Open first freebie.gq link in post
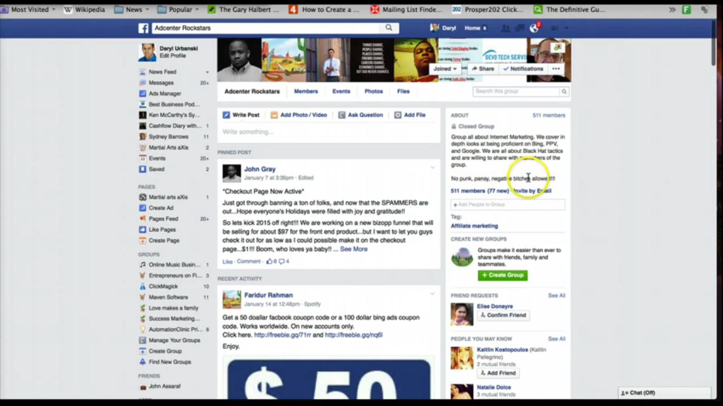This screenshot has height=406, width=723. point(283,335)
